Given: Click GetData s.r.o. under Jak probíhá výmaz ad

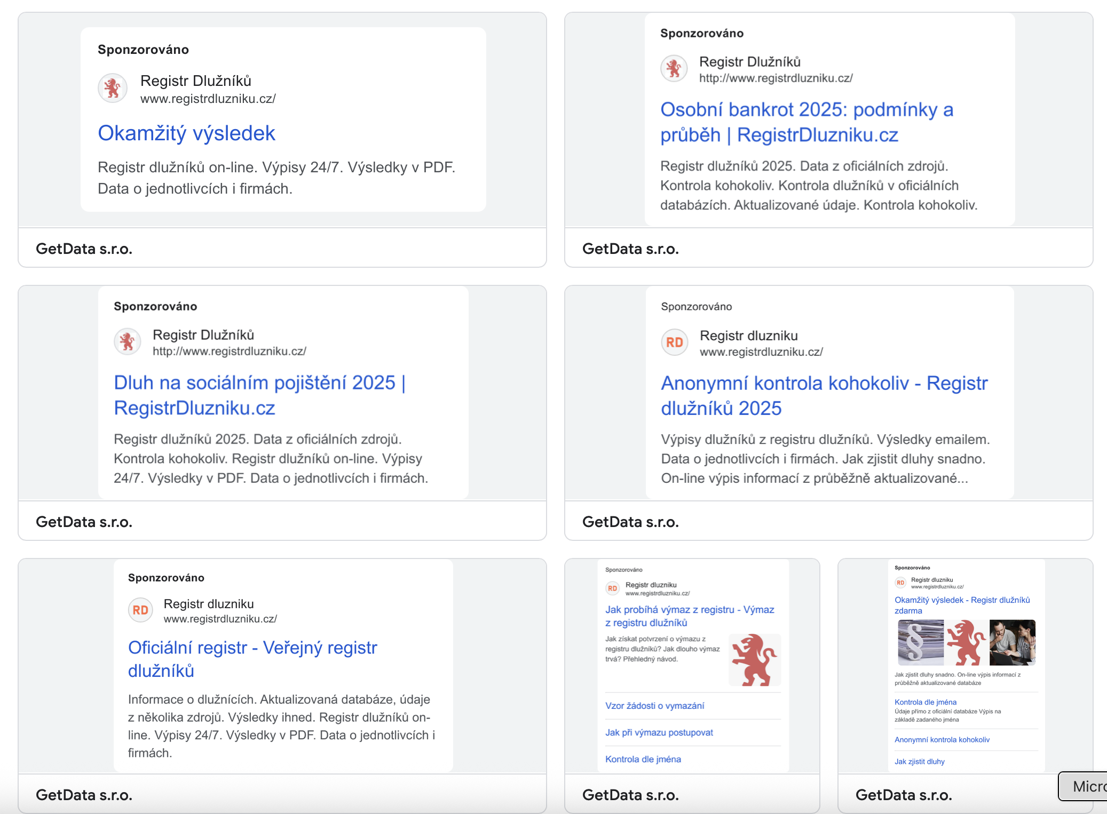Looking at the screenshot, I should pyautogui.click(x=630, y=795).
